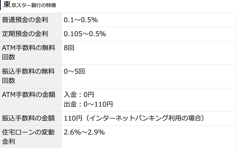Image resolution: width=236 pixels, height=148 pixels.
Task: Select the 入金：0円 deposit fee line
Action: pos(79,95)
